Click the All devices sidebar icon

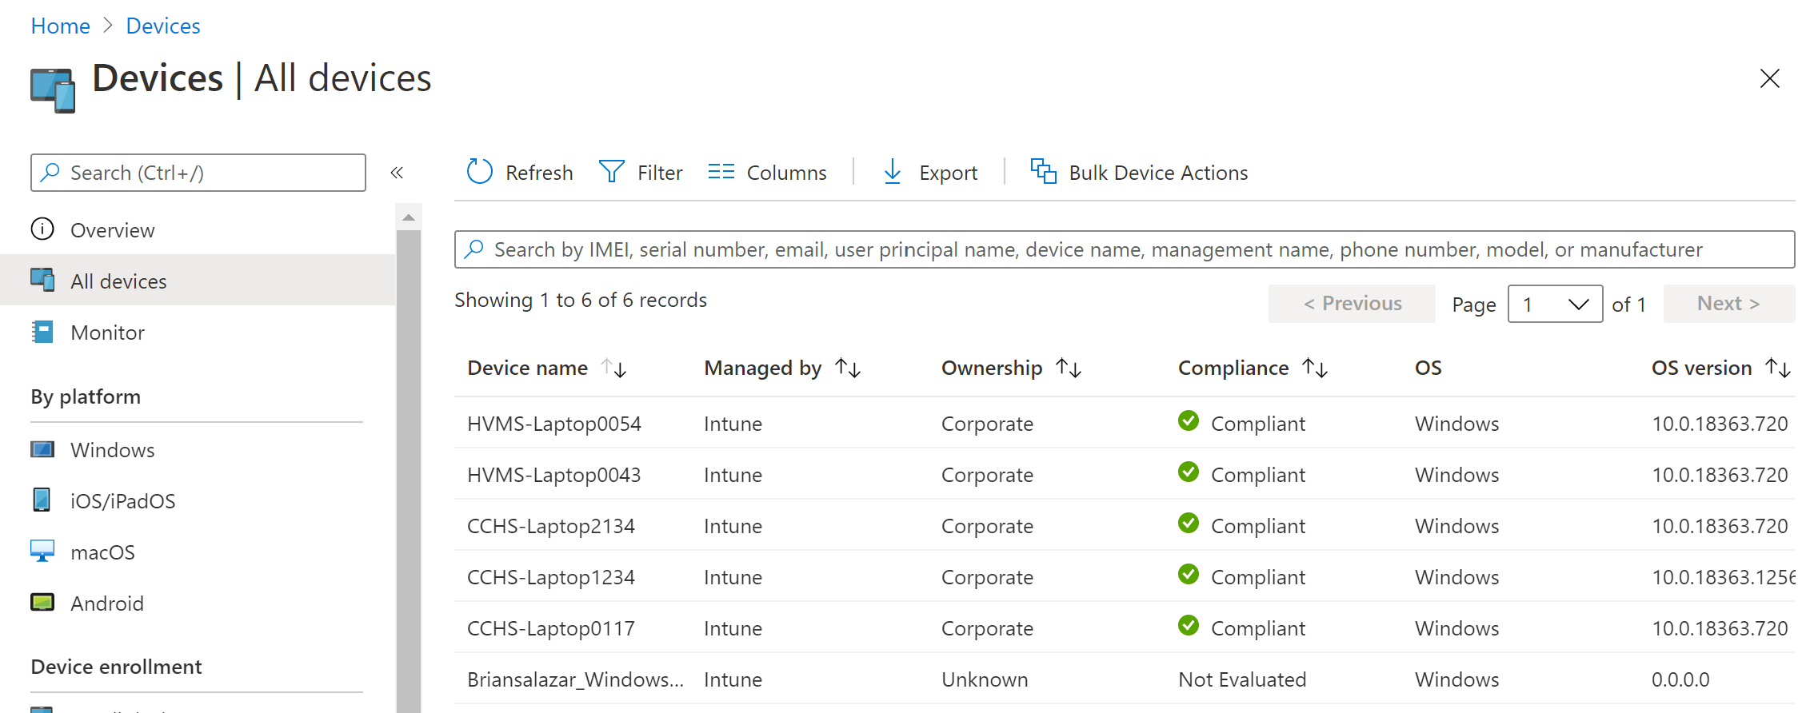[x=42, y=281]
